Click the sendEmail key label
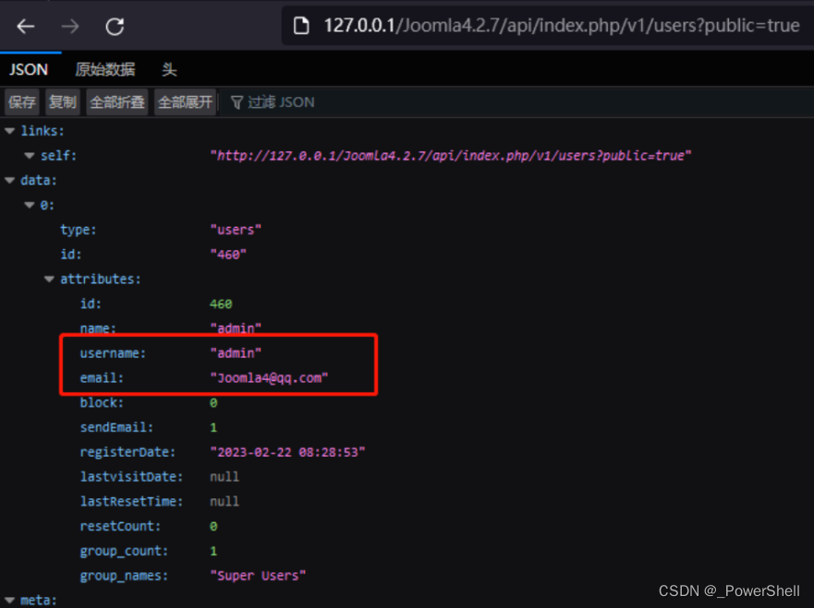 116,427
